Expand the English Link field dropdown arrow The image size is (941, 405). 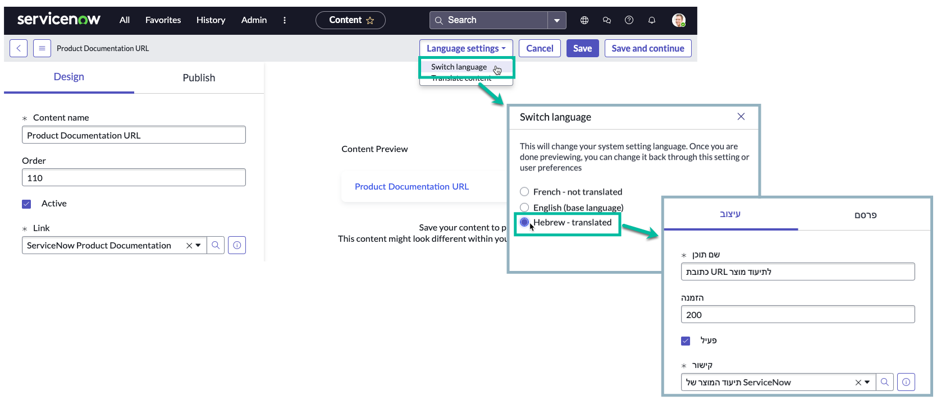tap(198, 246)
